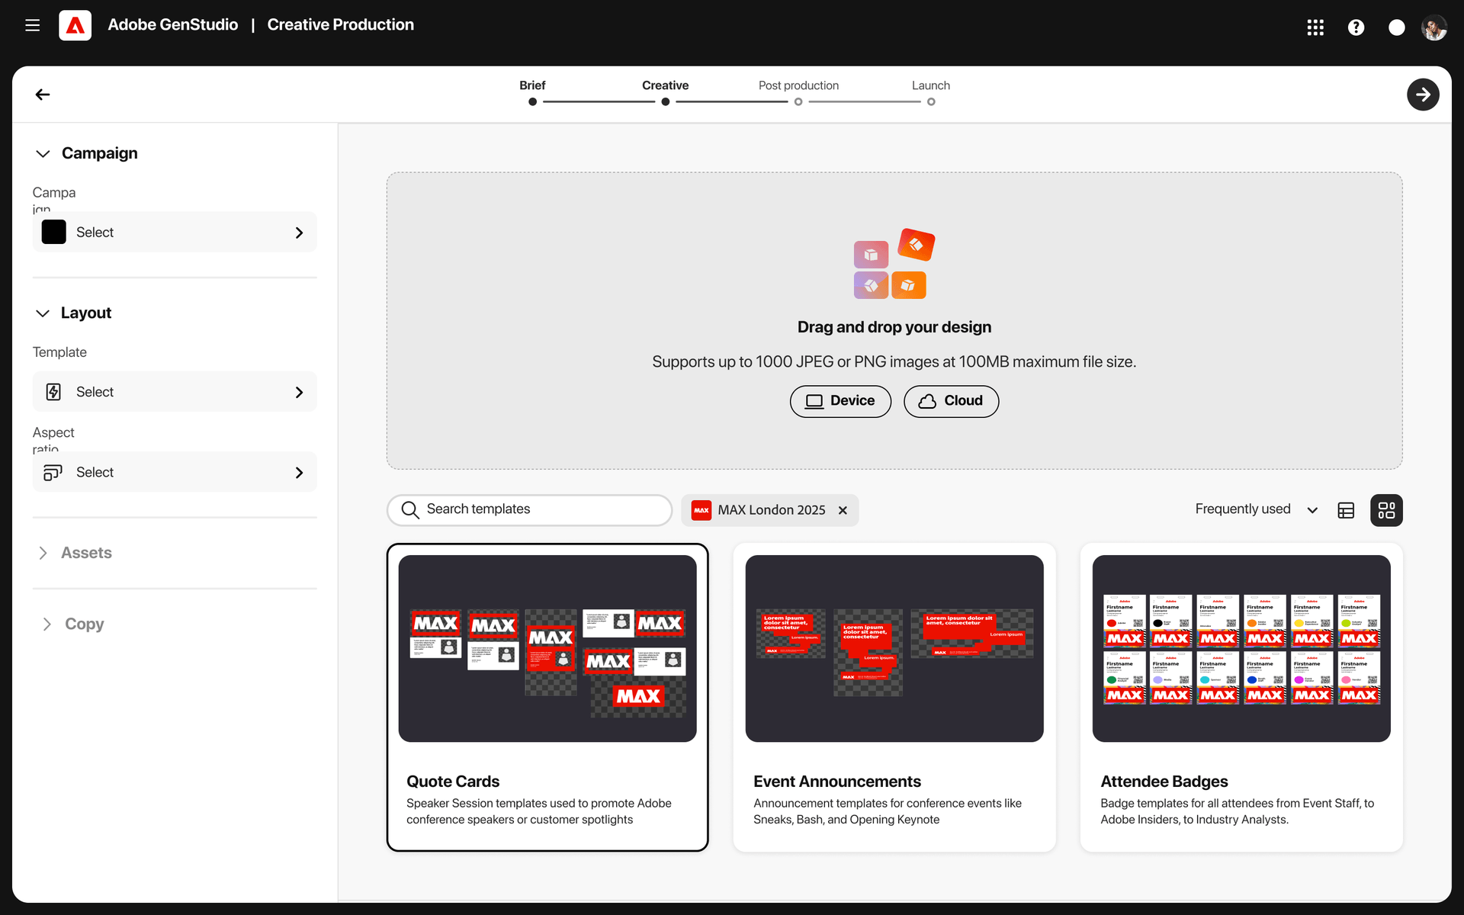This screenshot has height=915, width=1464.
Task: Click the Adobe logo icon
Action: [75, 25]
